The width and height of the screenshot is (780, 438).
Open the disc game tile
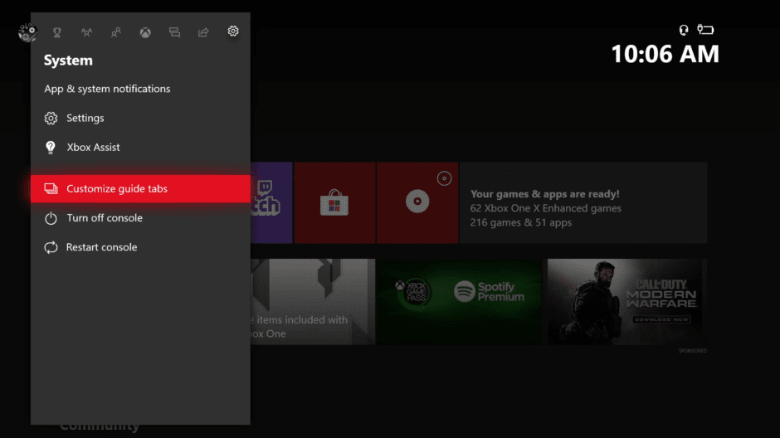417,203
